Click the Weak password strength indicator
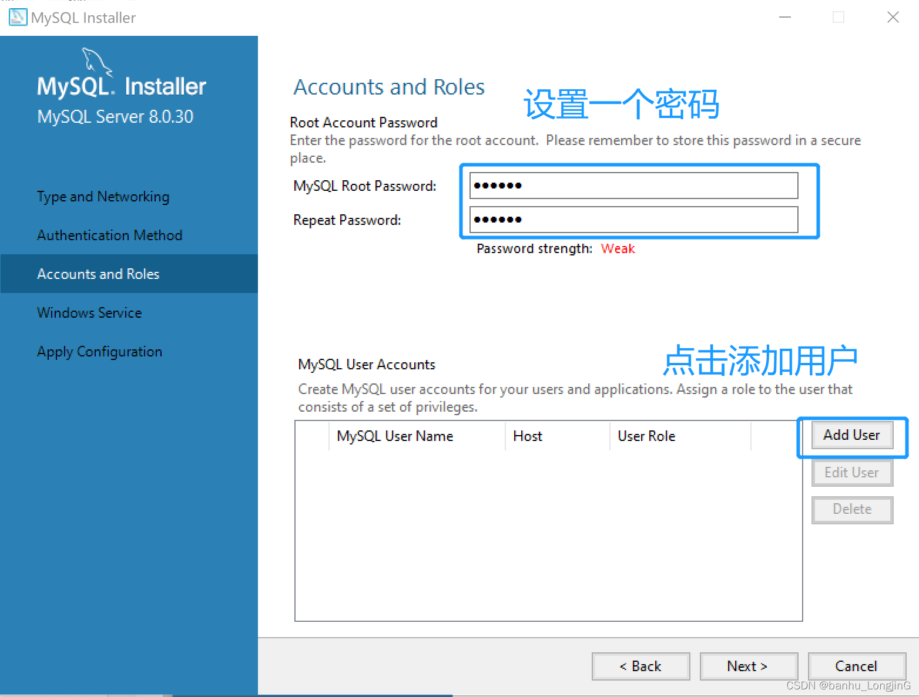The height and width of the screenshot is (697, 919). [618, 249]
